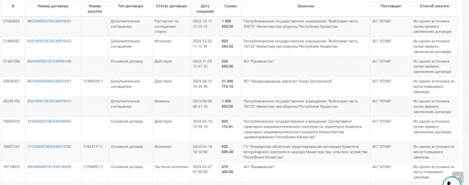This screenshot has width=469, height=185.
Task: Open contract 050440005787/240491/00
Action: tap(49, 61)
